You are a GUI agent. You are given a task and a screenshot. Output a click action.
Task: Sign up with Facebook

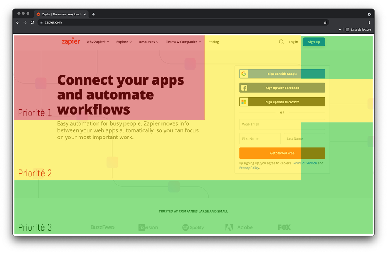tap(282, 88)
